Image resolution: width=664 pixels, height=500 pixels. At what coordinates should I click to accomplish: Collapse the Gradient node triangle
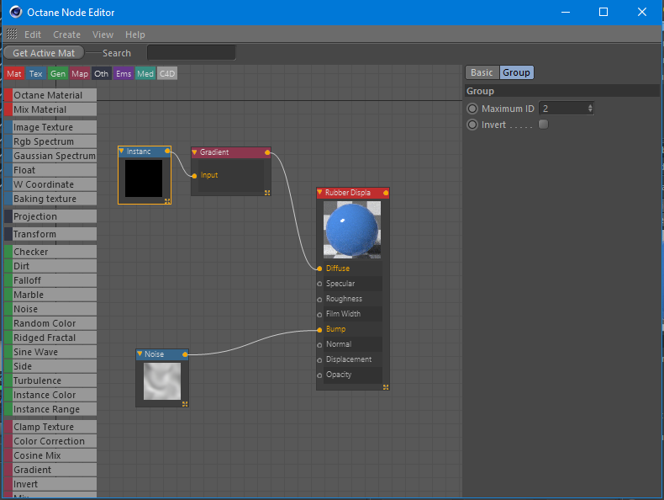point(194,152)
